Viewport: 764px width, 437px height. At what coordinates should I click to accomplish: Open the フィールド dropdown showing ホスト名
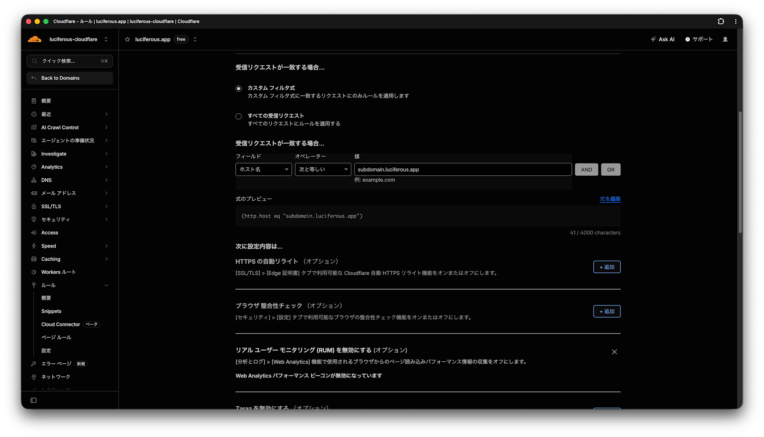coord(264,169)
